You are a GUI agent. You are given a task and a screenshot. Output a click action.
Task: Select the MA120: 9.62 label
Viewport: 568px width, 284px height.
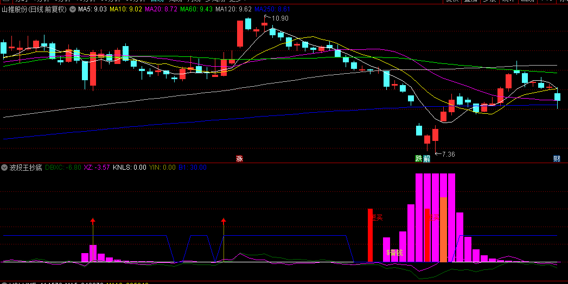point(234,9)
